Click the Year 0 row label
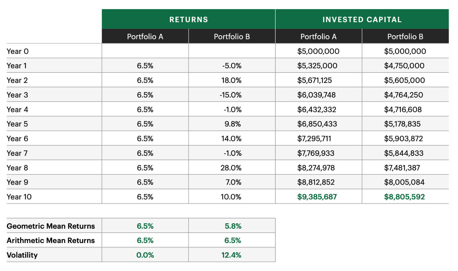Image resolution: width=458 pixels, height=271 pixels. click(18, 51)
